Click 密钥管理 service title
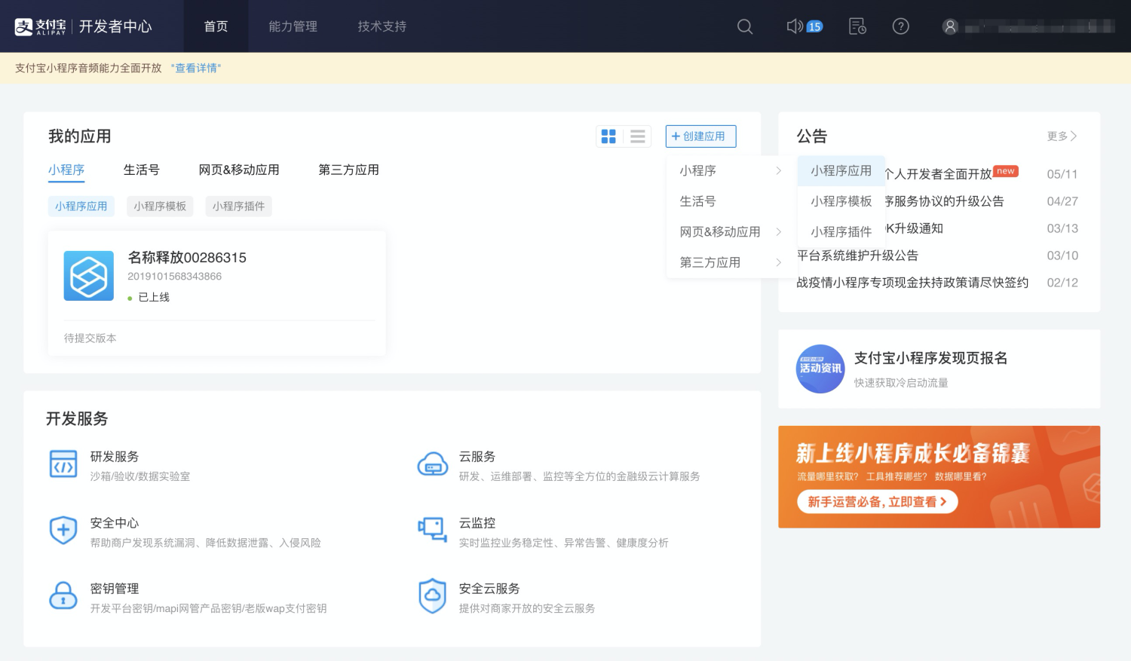This screenshot has height=661, width=1131. tap(115, 589)
